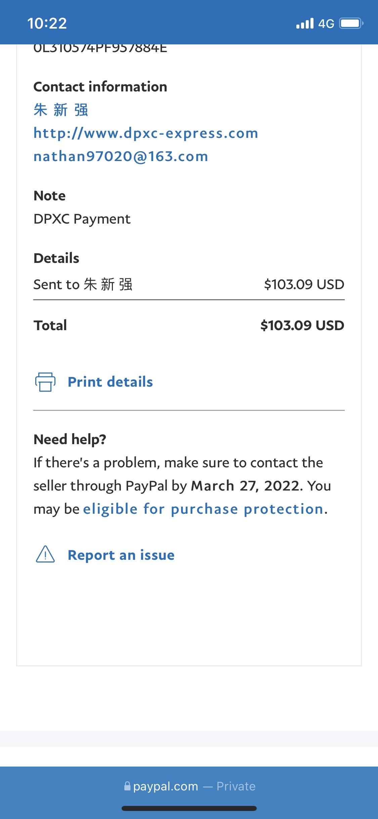The height and width of the screenshot is (819, 378).
Task: Tap the warning triangle icon
Action: coord(45,554)
